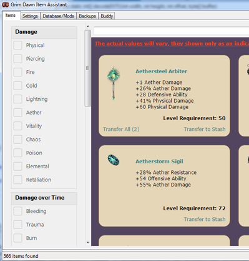Image resolution: width=249 pixels, height=261 pixels.
Task: Check the Fire damage filter
Action: [x=18, y=72]
